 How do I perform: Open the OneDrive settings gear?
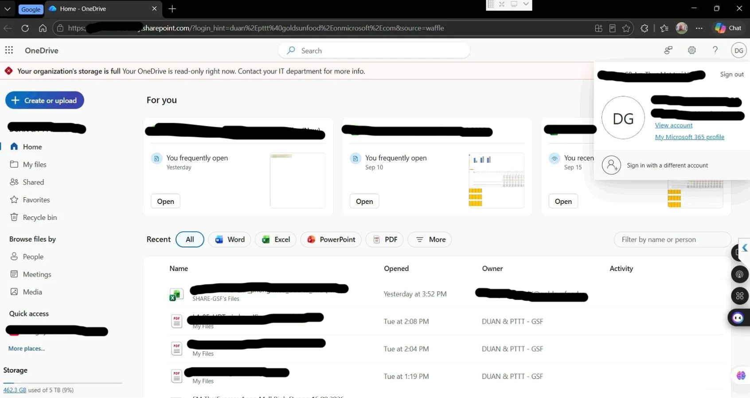[x=691, y=50]
